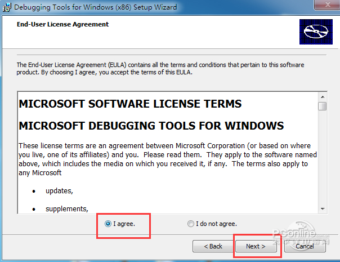The width and height of the screenshot is (340, 262).
Task: Click the End-User License Agreement title
Action: click(x=62, y=24)
